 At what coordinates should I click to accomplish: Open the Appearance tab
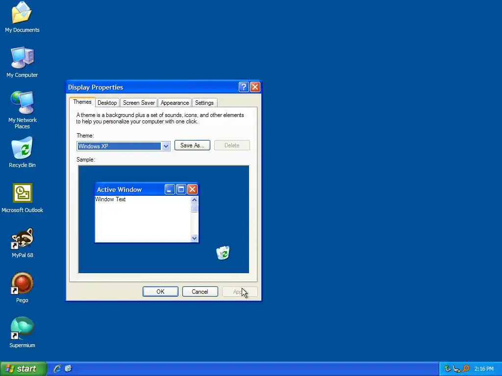tap(175, 103)
